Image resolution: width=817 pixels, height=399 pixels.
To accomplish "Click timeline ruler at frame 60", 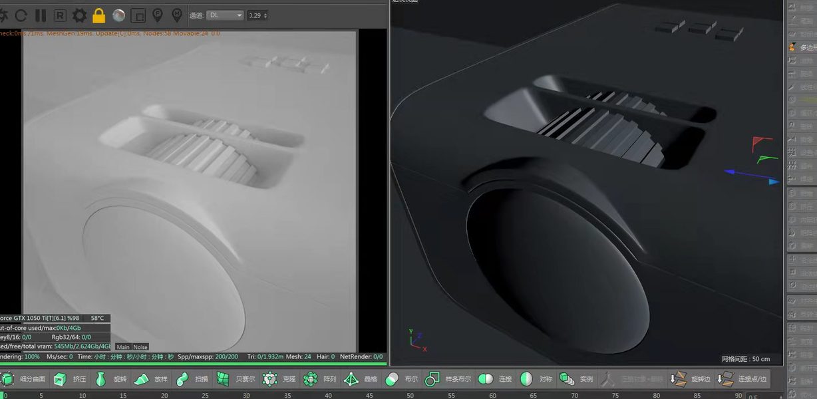I will click(x=492, y=395).
